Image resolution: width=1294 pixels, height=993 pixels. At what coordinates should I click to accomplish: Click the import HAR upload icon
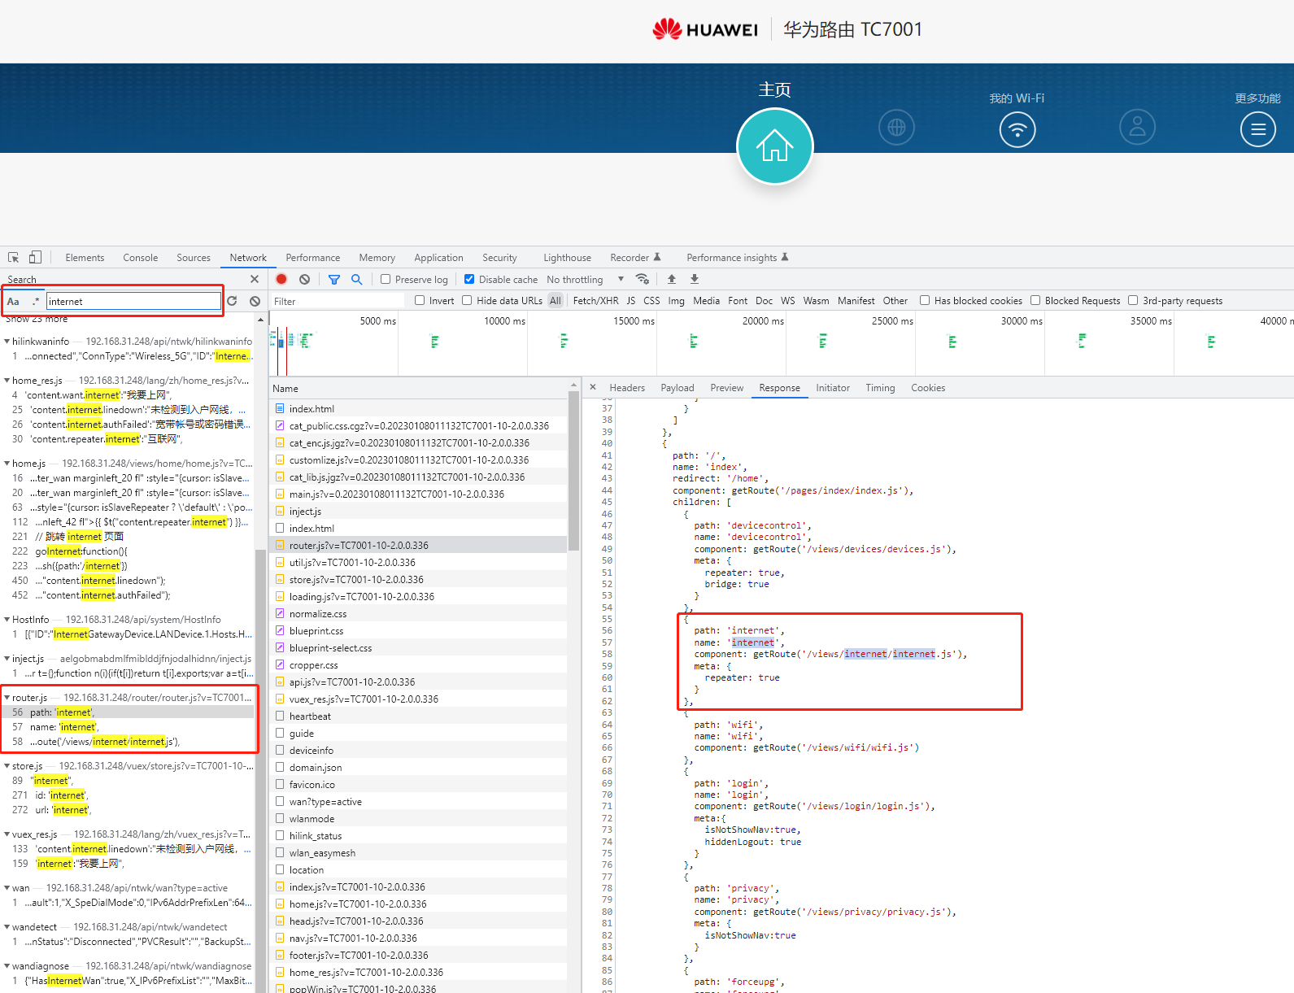(672, 279)
